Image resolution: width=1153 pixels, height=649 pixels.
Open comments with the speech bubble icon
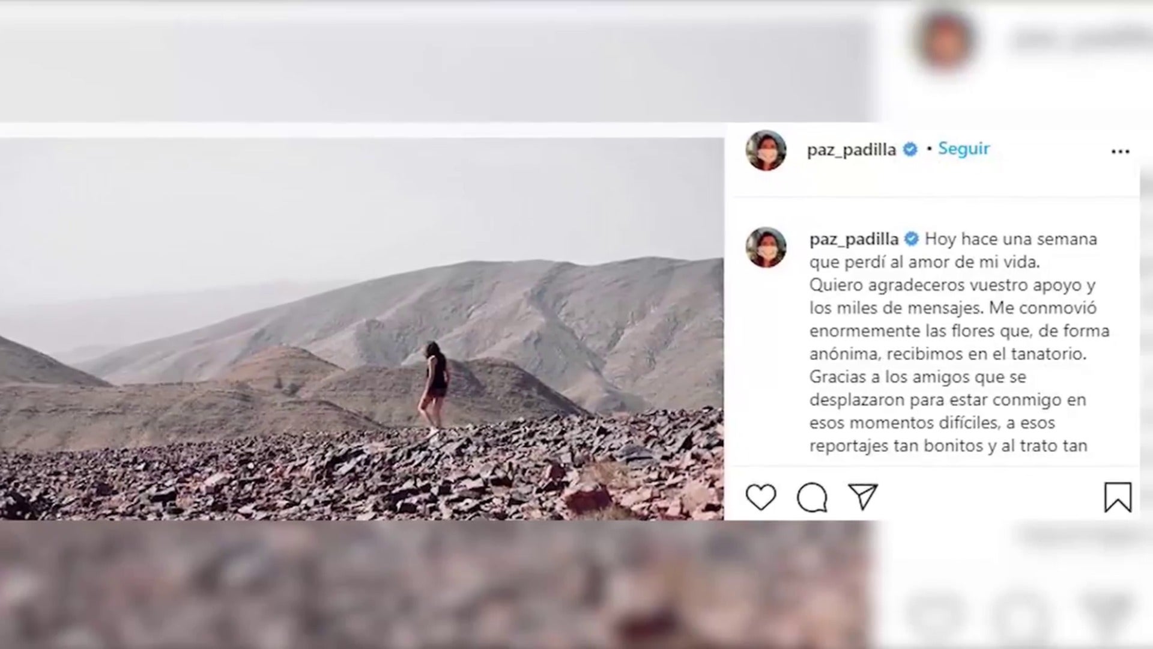pos(812,498)
